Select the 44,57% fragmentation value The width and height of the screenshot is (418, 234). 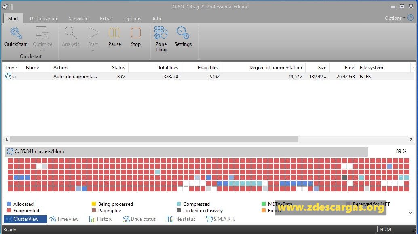(296, 76)
